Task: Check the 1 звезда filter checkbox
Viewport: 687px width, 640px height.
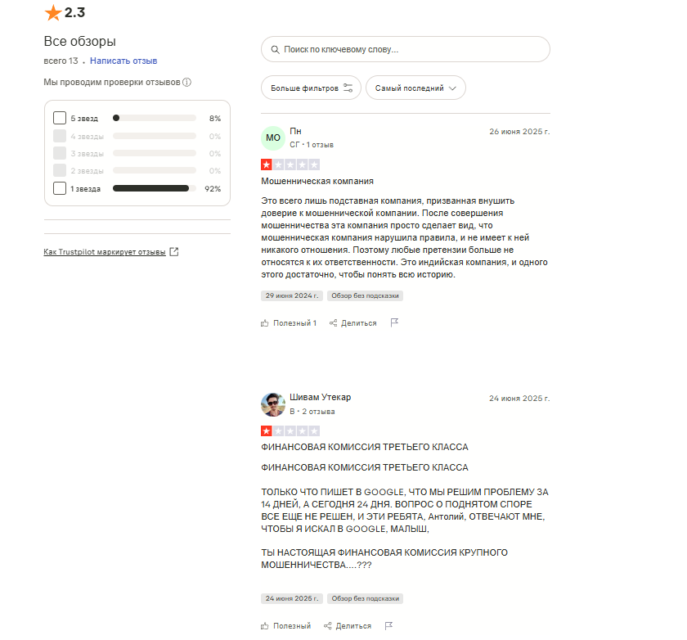Action: coord(60,188)
